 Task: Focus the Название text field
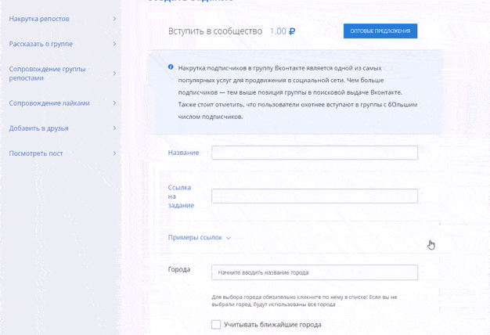pos(314,153)
